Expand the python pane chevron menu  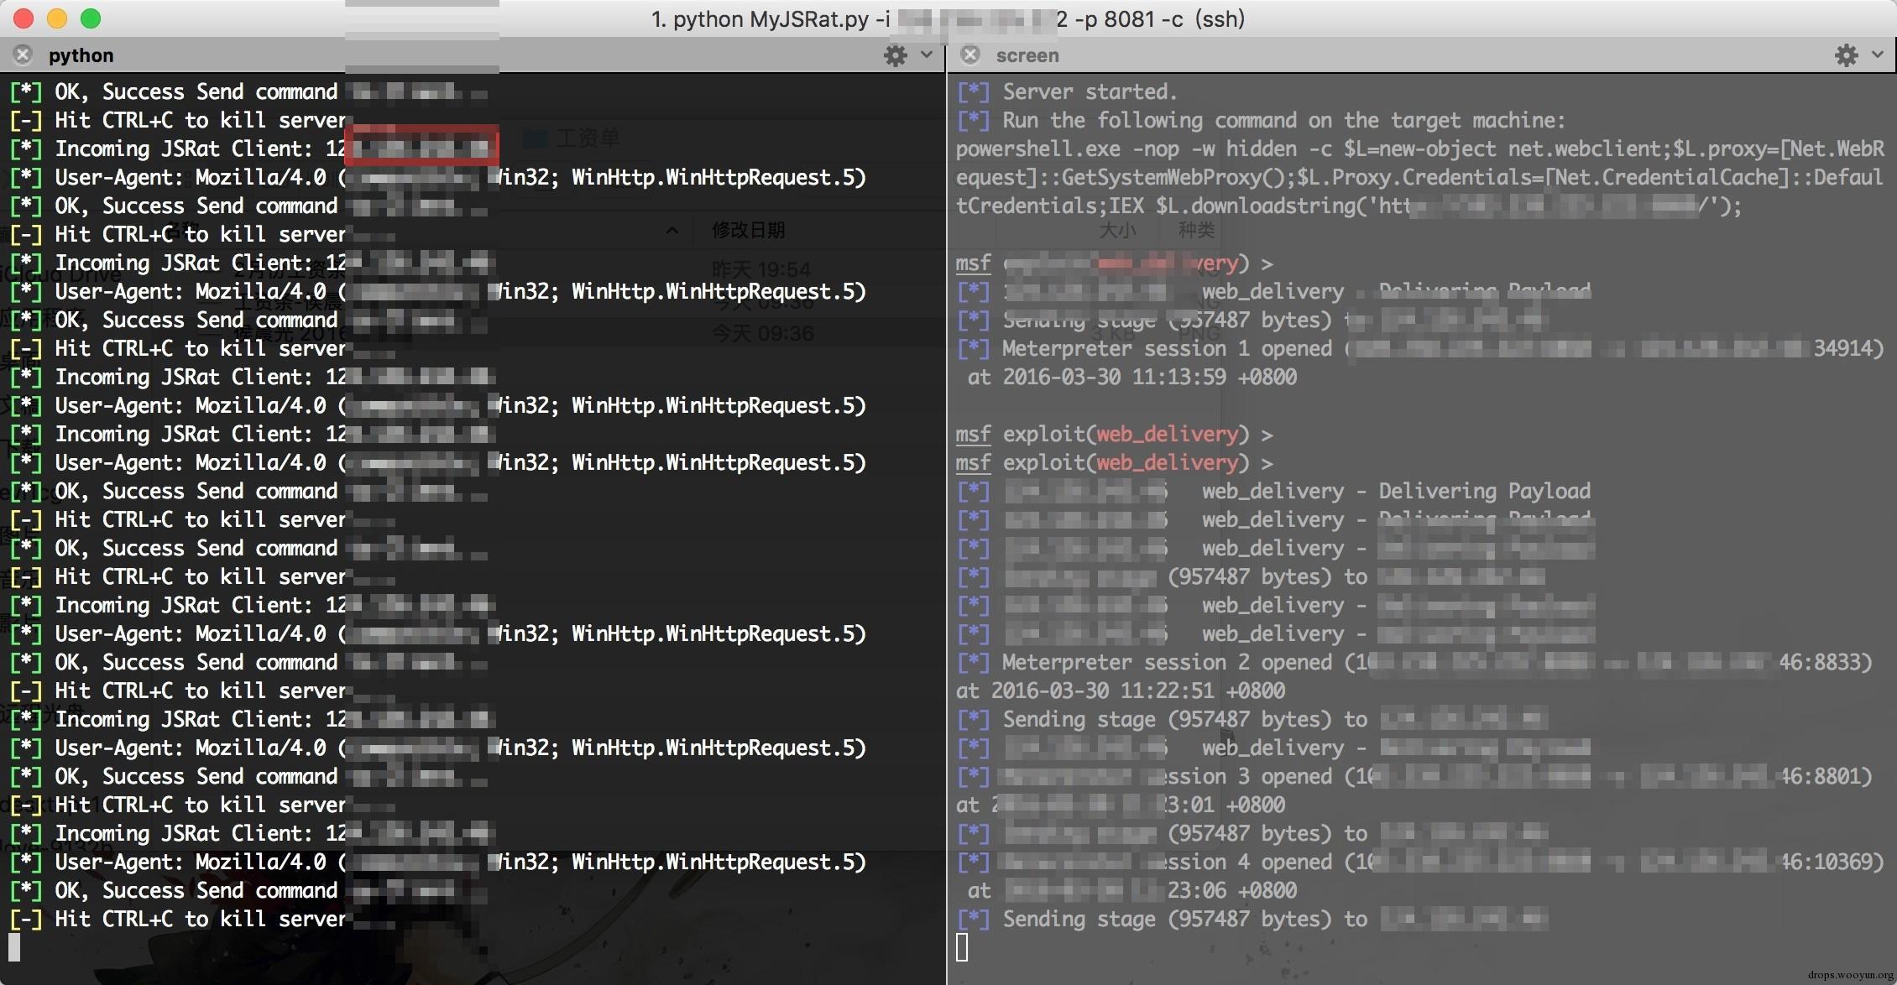(927, 55)
